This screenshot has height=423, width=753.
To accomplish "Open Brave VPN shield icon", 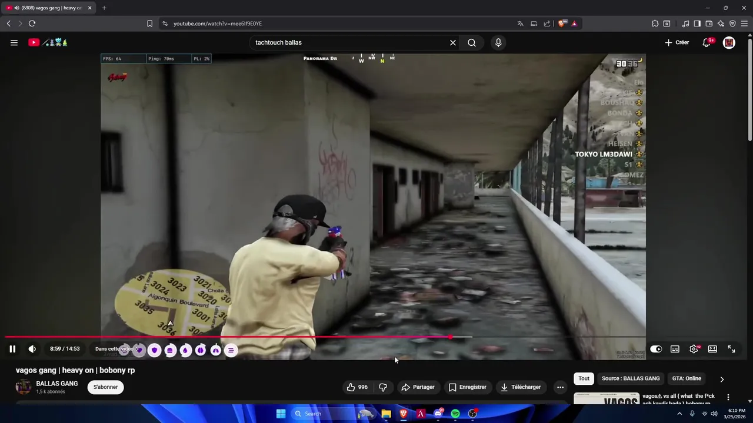I will tap(732, 23).
